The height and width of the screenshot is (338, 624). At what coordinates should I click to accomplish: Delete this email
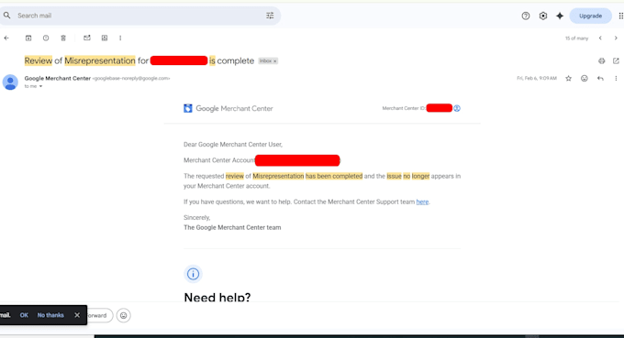click(63, 38)
